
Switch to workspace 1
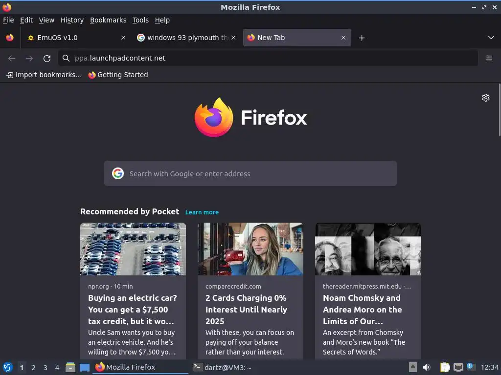click(22, 368)
